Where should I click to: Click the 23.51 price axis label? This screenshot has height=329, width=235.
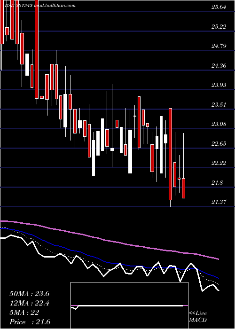click(x=219, y=105)
